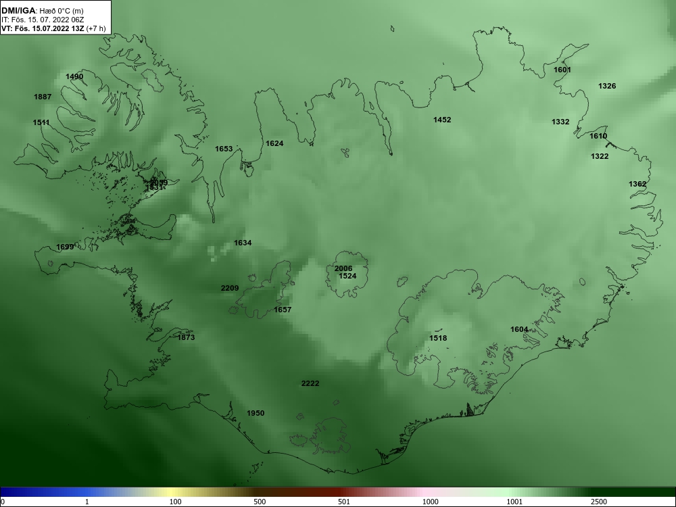Click the 1873 value label

pos(187,337)
